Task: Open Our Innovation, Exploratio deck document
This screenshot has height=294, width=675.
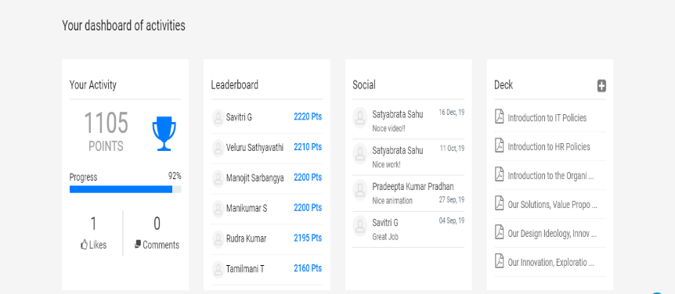Action: tap(551, 262)
